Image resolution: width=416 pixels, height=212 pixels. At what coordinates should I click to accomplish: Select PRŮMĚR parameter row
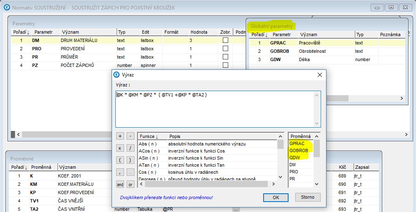(128, 57)
